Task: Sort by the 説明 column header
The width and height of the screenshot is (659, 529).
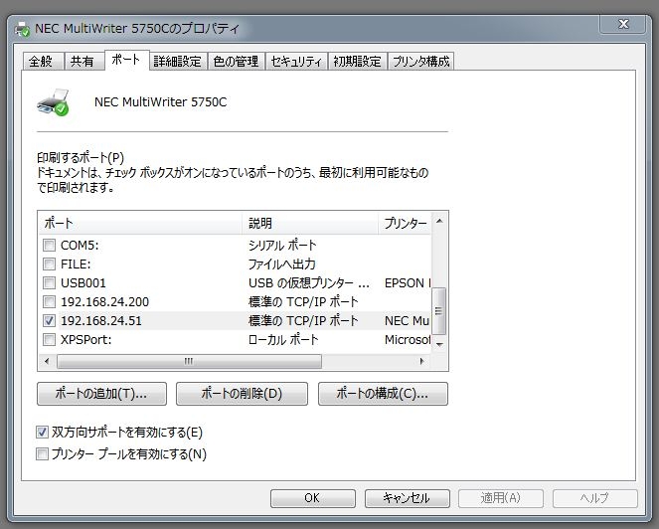Action: (310, 223)
